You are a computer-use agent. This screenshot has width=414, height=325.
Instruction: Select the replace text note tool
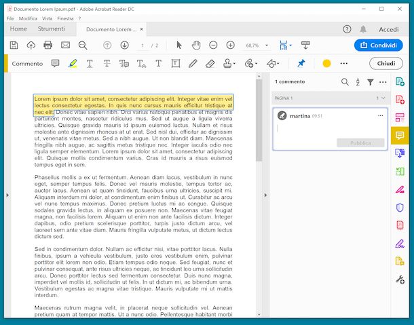pyautogui.click(x=124, y=63)
